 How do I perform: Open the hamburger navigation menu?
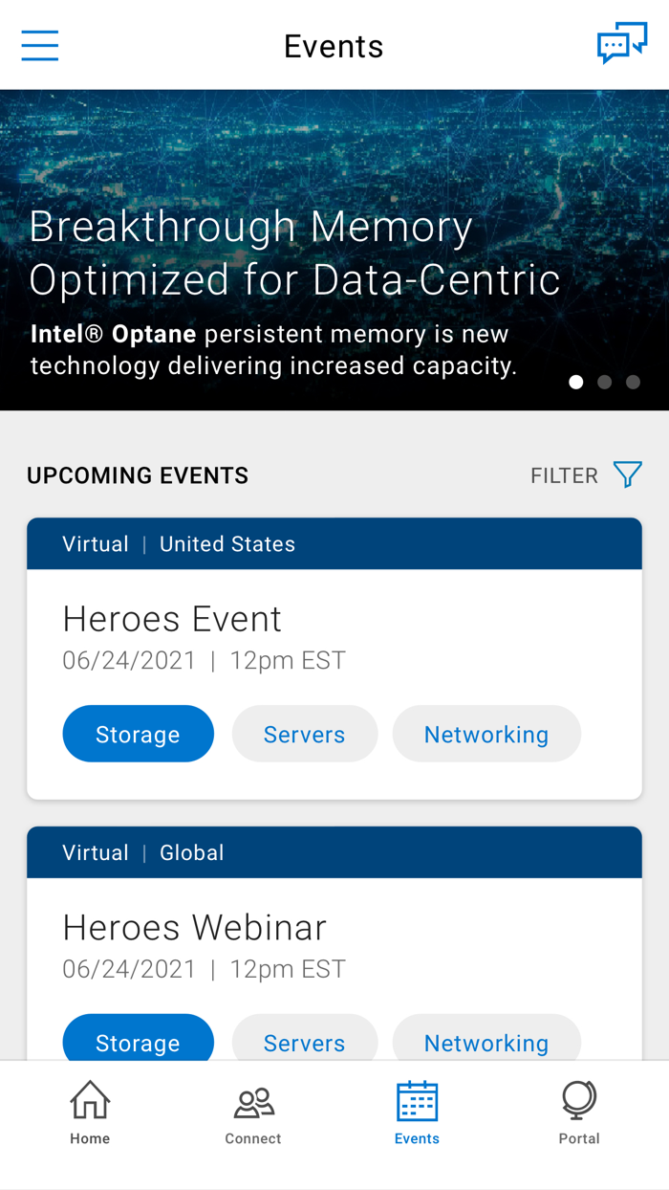pyautogui.click(x=39, y=44)
